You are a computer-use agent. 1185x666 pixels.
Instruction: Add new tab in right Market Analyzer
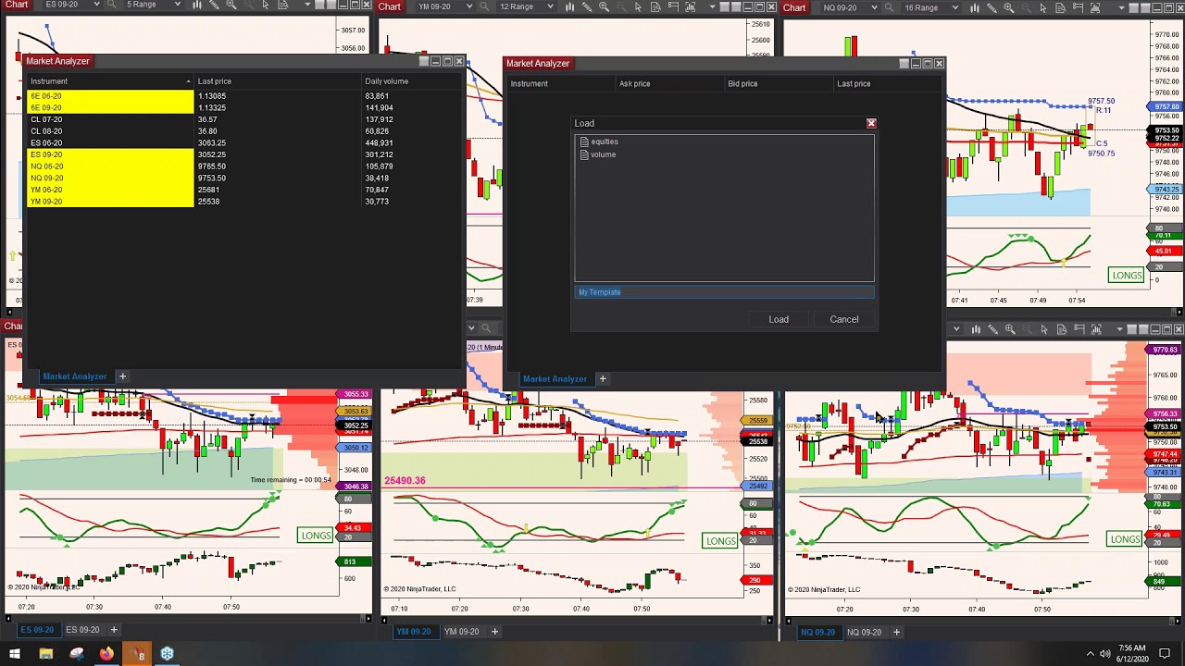click(602, 378)
